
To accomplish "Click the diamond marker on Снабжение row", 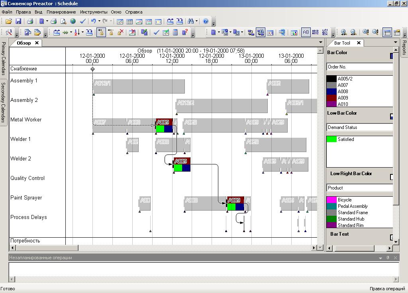I will tap(92, 69).
